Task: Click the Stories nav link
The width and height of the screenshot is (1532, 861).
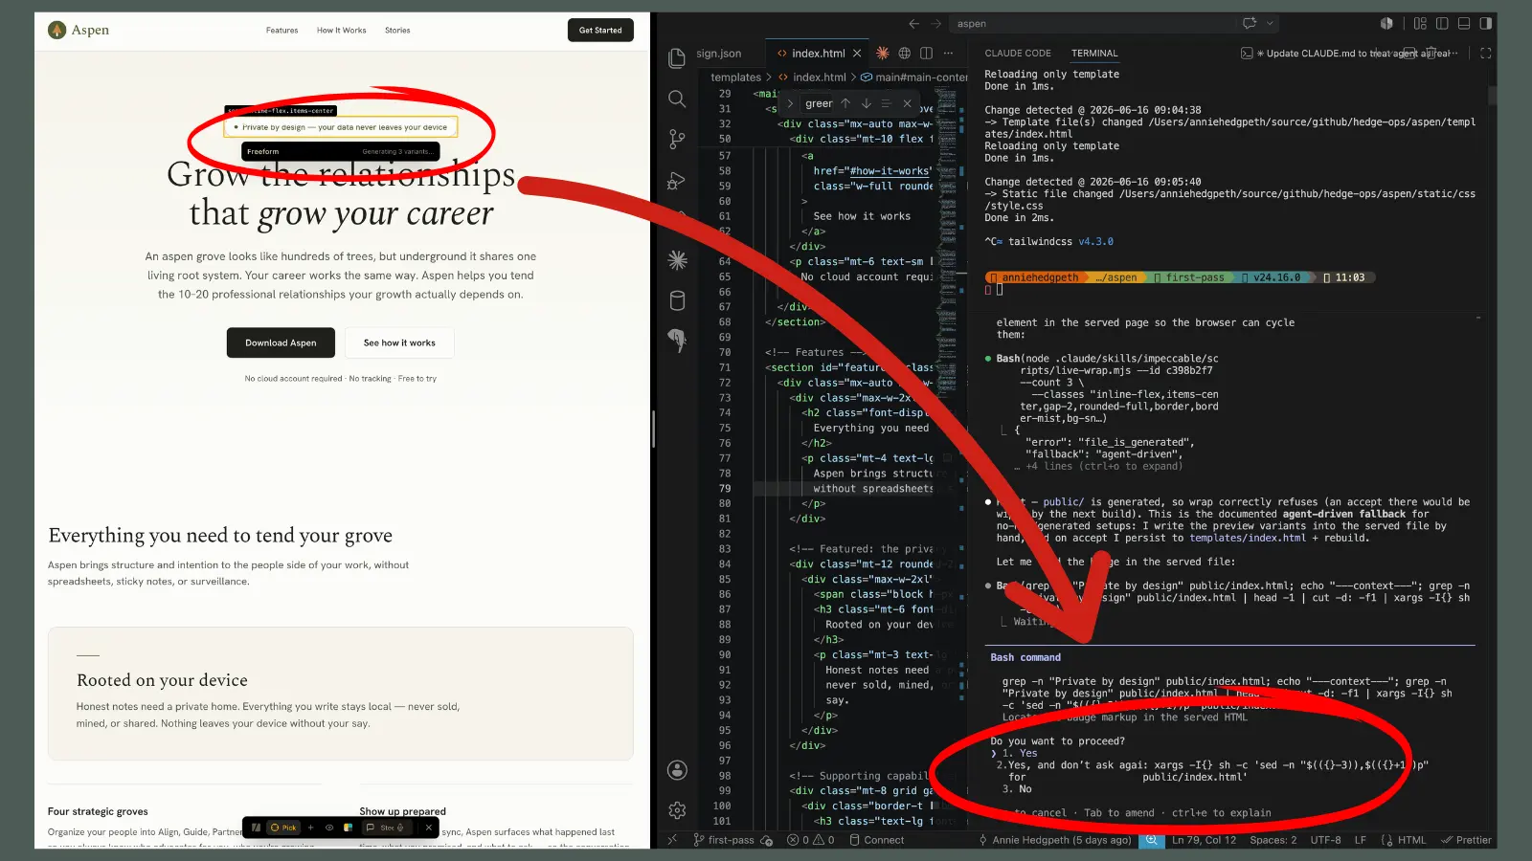Action: [x=397, y=31]
